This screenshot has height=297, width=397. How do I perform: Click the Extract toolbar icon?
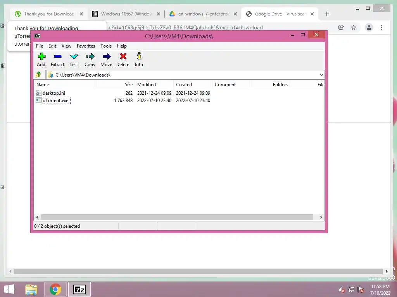pyautogui.click(x=57, y=56)
